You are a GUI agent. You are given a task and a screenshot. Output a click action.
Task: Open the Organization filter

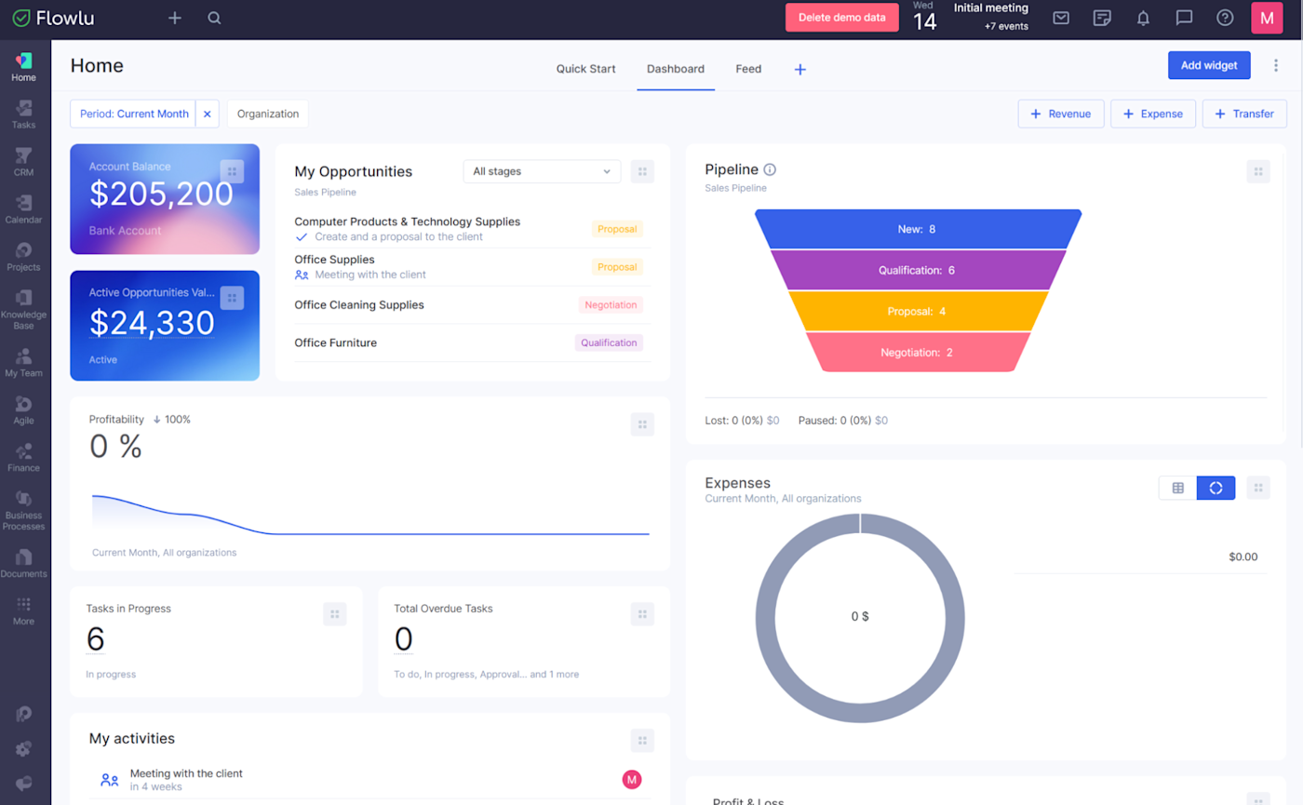tap(268, 114)
